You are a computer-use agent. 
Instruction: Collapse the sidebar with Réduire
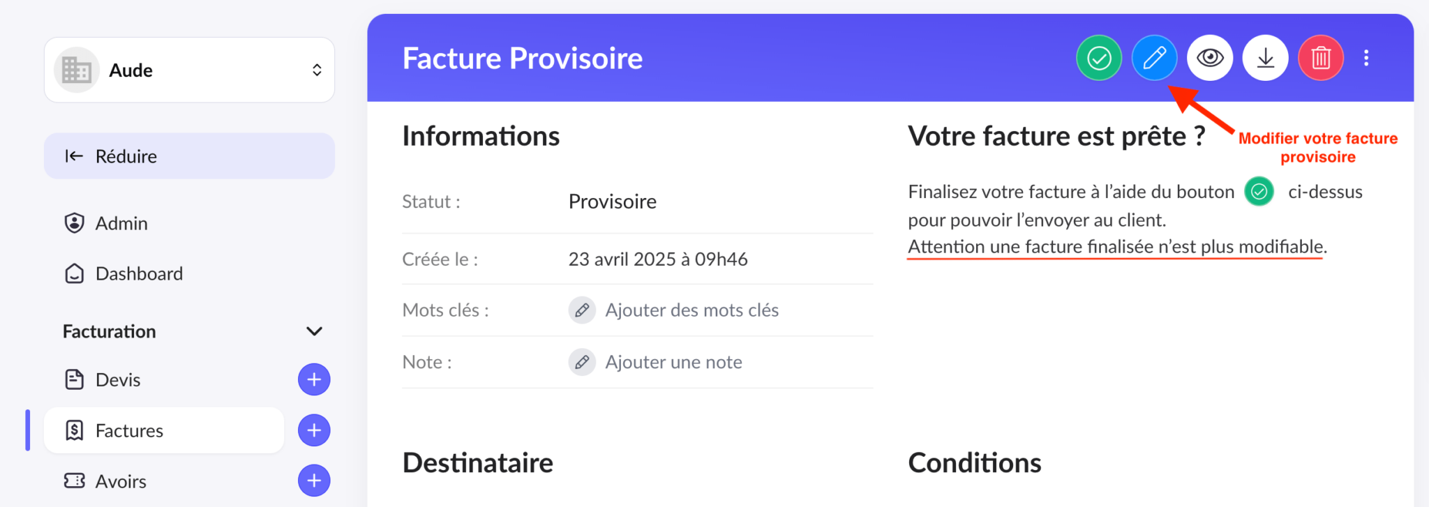click(126, 156)
